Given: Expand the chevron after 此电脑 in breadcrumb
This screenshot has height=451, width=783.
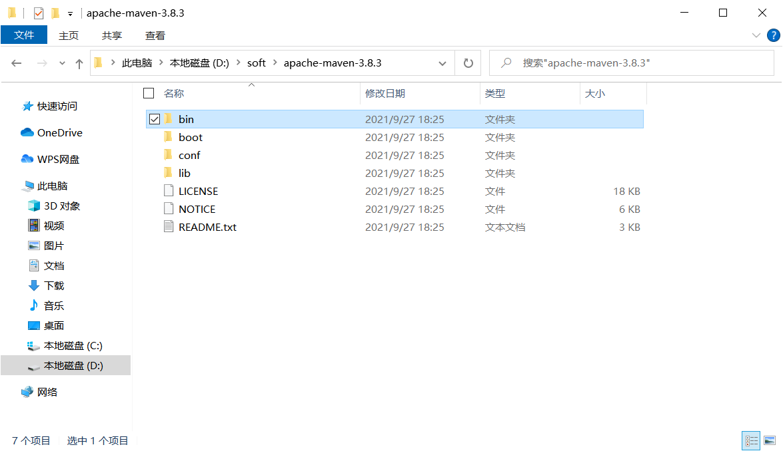Looking at the screenshot, I should pyautogui.click(x=161, y=63).
